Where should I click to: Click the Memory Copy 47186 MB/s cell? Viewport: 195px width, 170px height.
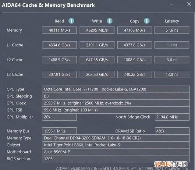134,30
